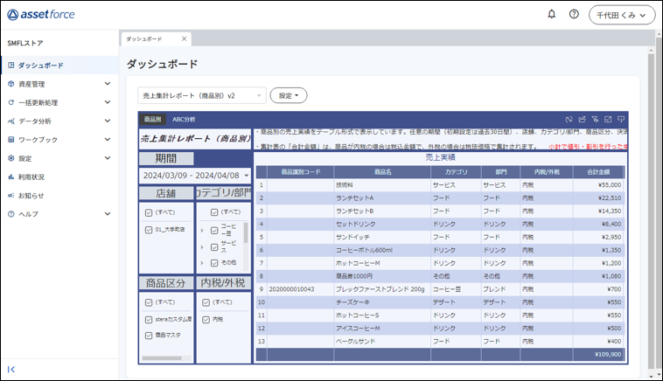Click the ワークブック icon

point(11,140)
